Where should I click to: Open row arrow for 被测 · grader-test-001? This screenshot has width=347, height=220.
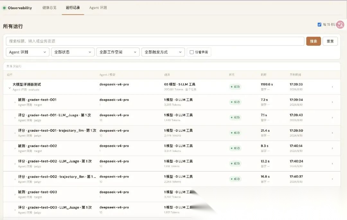(332, 102)
